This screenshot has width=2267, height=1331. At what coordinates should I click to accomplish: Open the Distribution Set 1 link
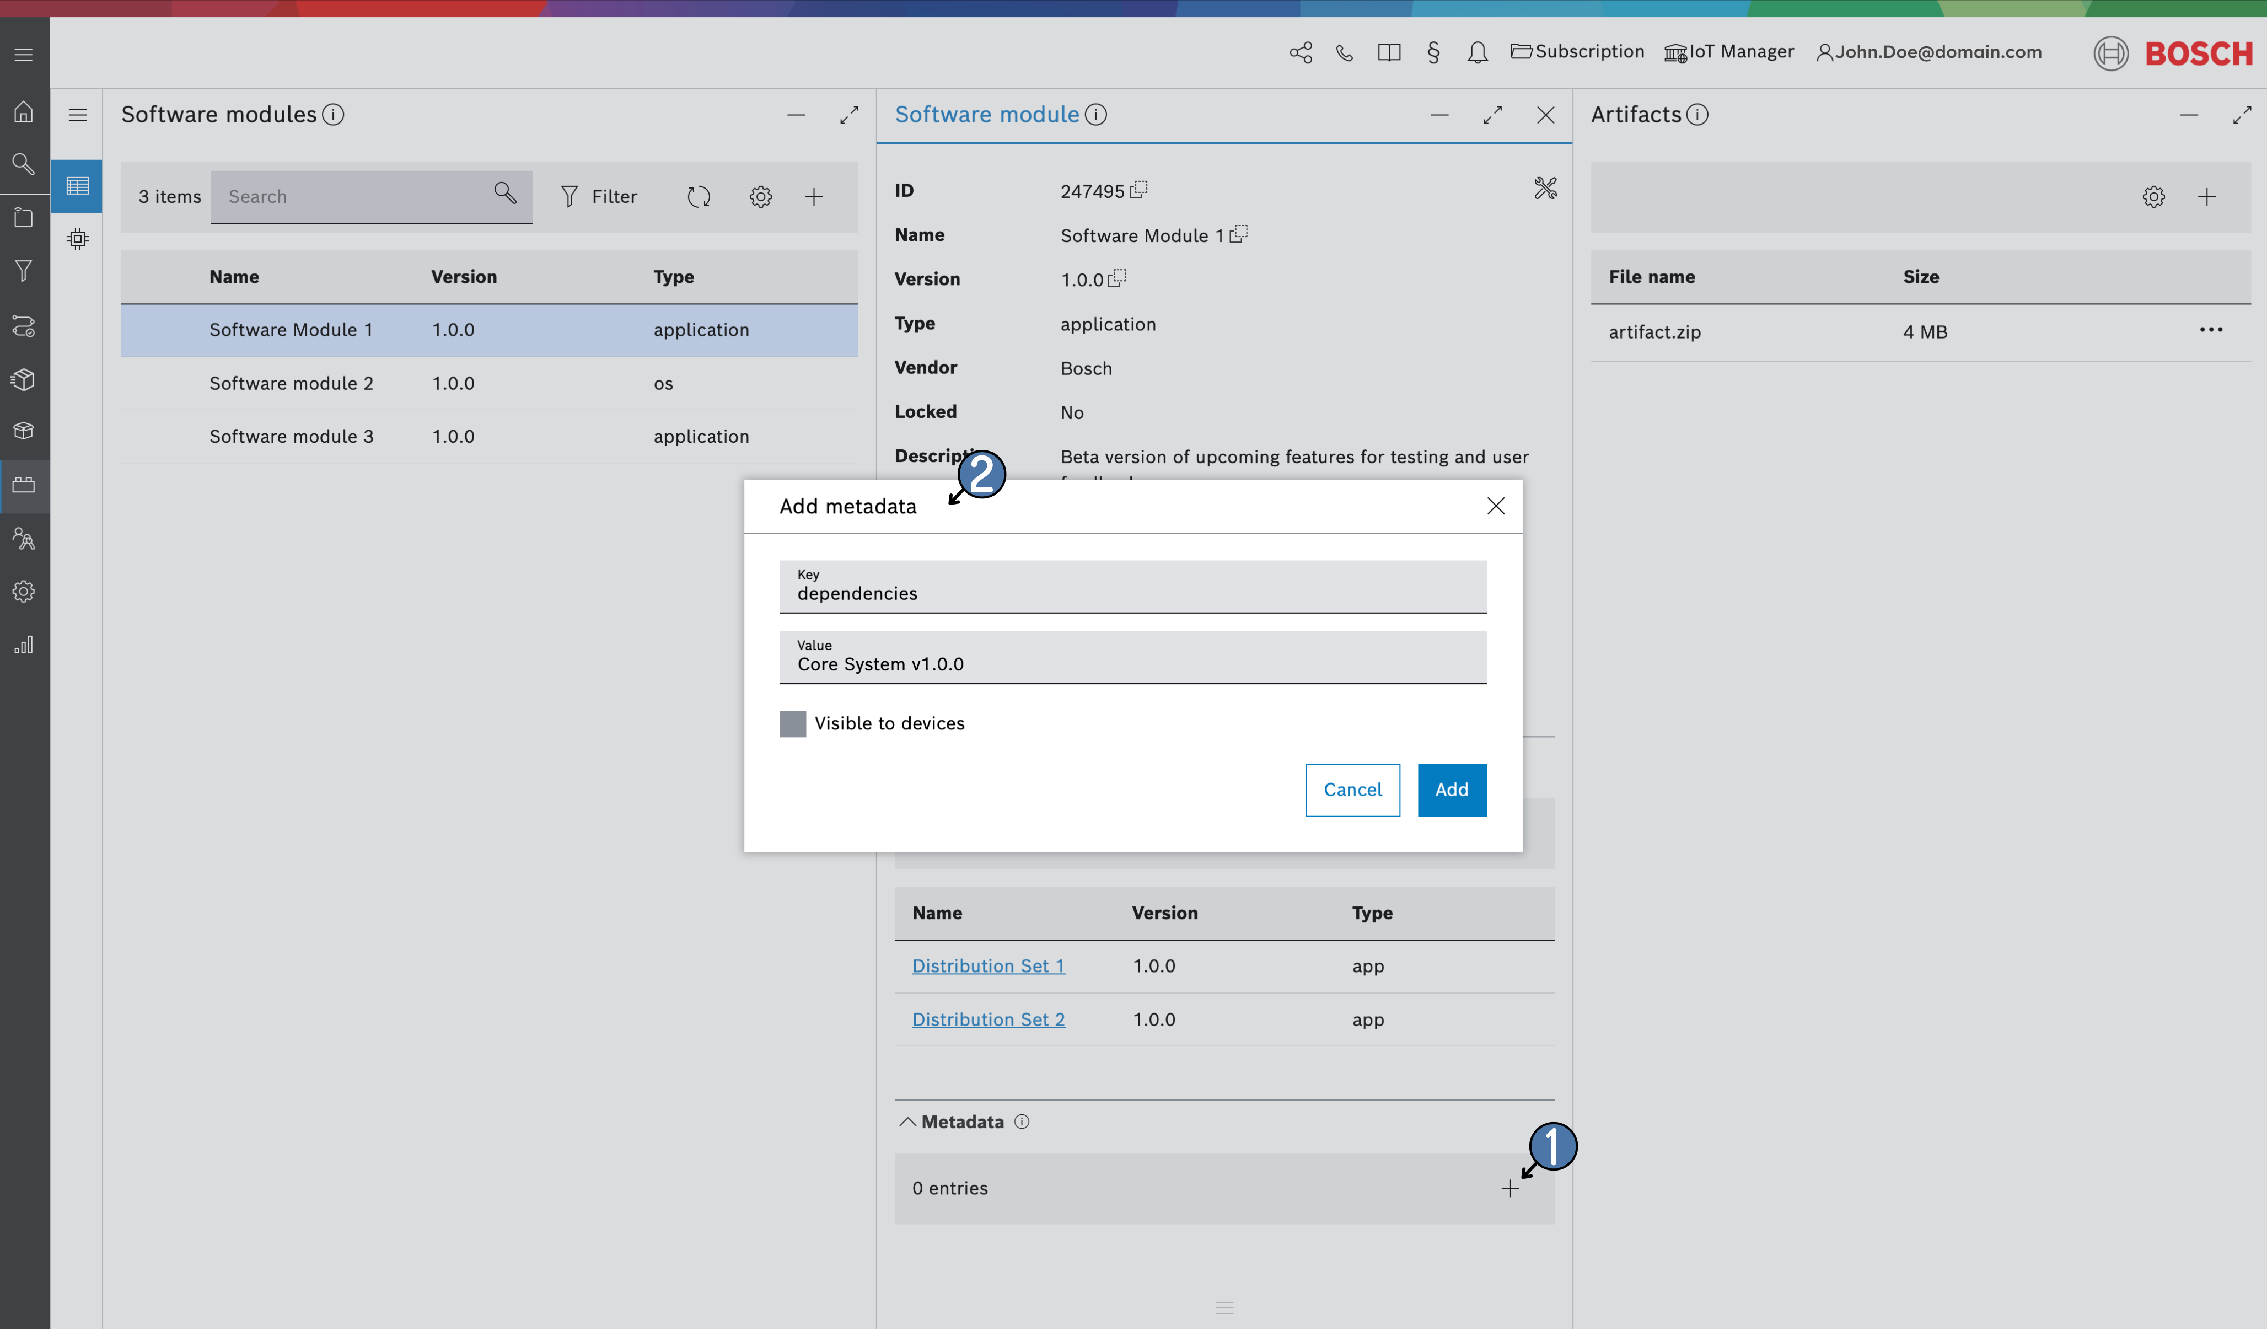coord(988,967)
